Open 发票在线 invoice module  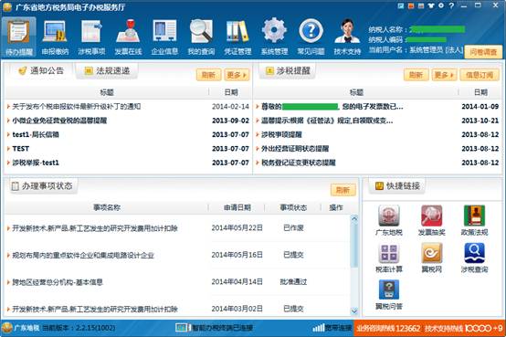pos(128,37)
